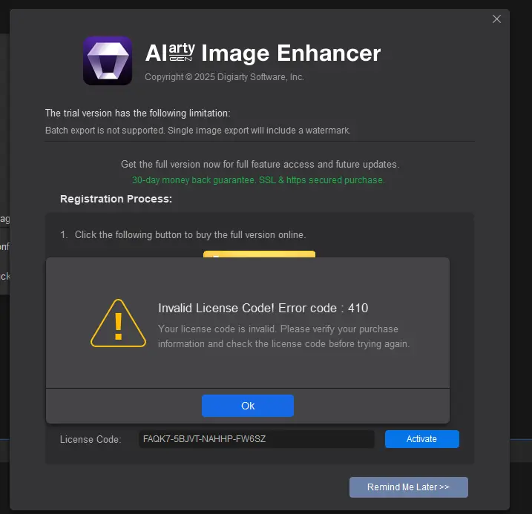This screenshot has width=532, height=514.
Task: Click the "Batch export is not supported" limitation text
Action: tap(198, 131)
